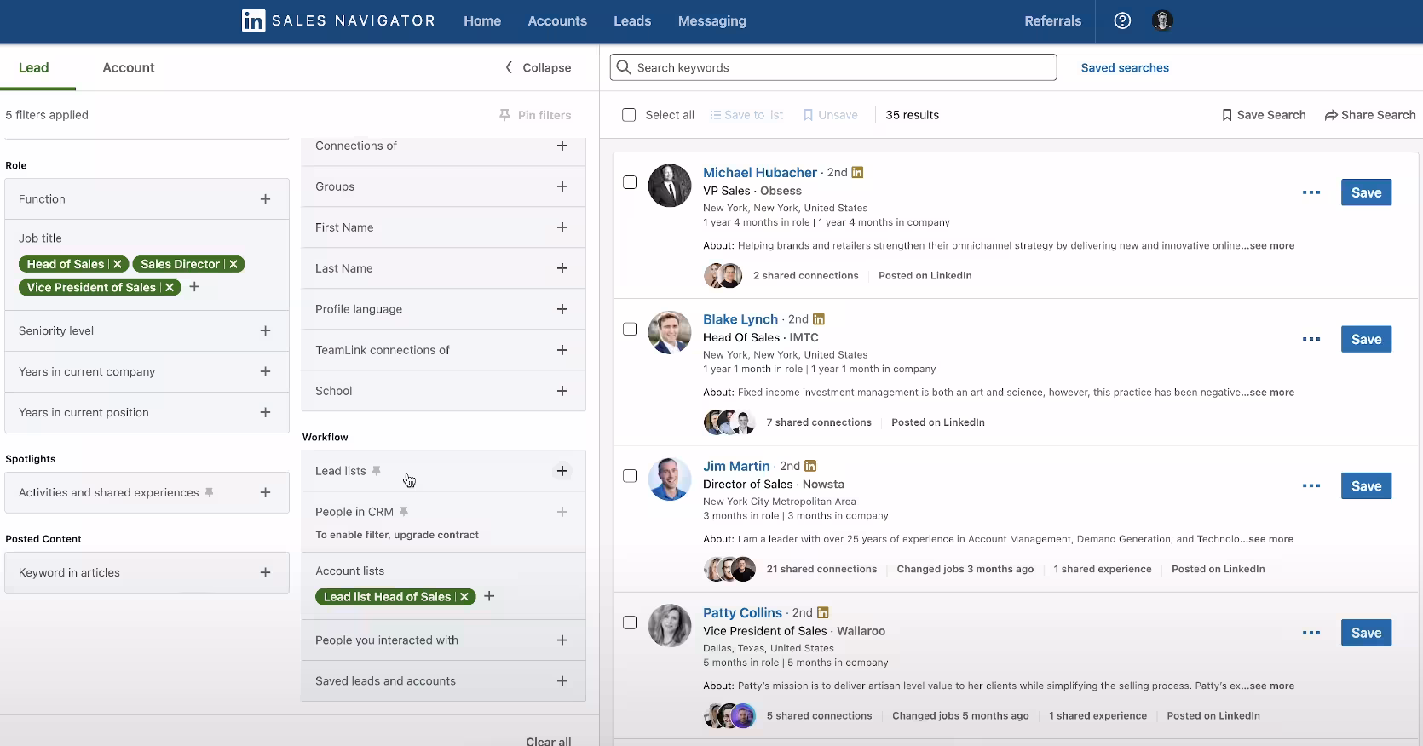Click the Share Search arrow icon

(x=1330, y=115)
